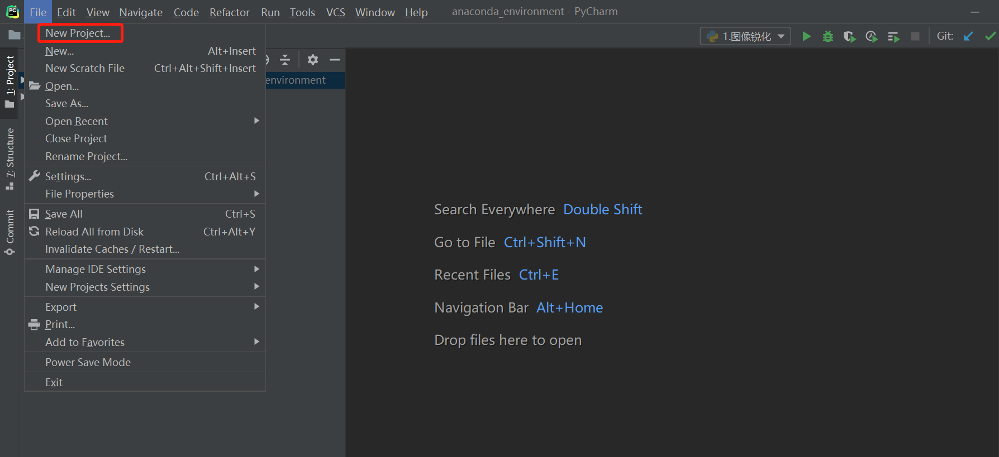Click the Double Shift shortcut text
The height and width of the screenshot is (457, 999).
(603, 209)
